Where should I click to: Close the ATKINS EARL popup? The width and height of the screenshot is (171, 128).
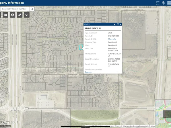121,24
